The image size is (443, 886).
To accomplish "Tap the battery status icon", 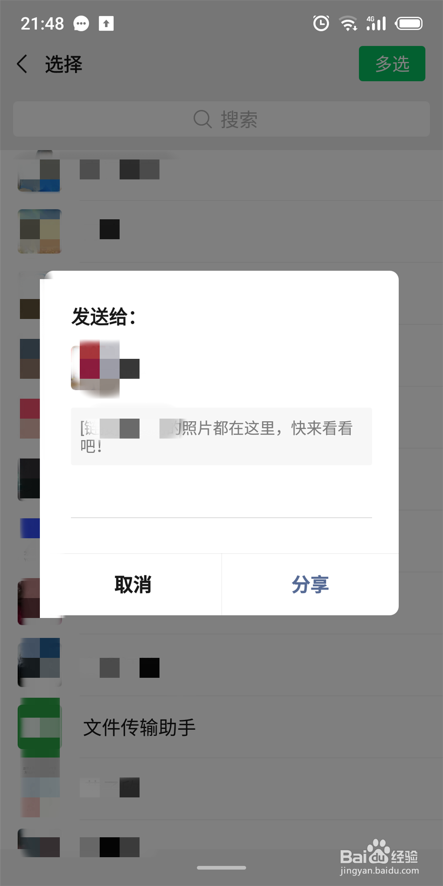I will tap(409, 23).
